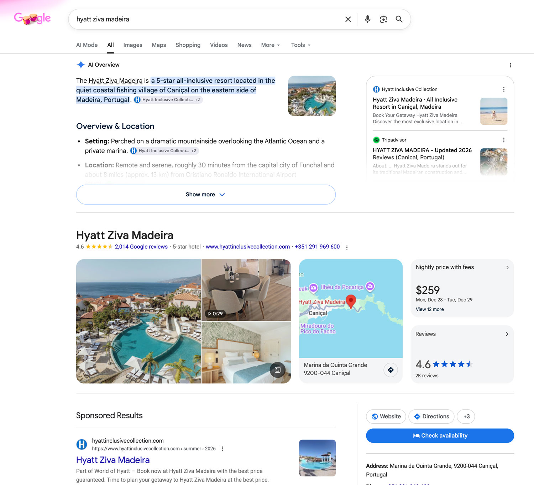The width and height of the screenshot is (534, 485).
Task: Expand the More dropdown in search tabs
Action: (271, 45)
